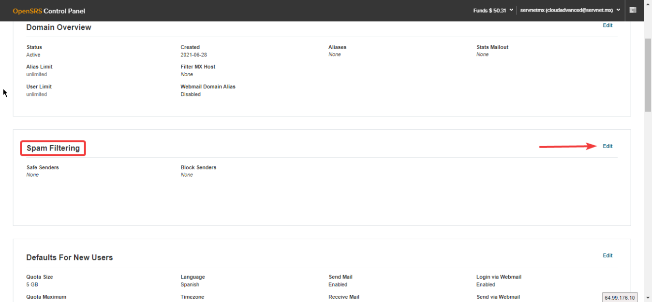Click the Block Senders label

(x=198, y=167)
